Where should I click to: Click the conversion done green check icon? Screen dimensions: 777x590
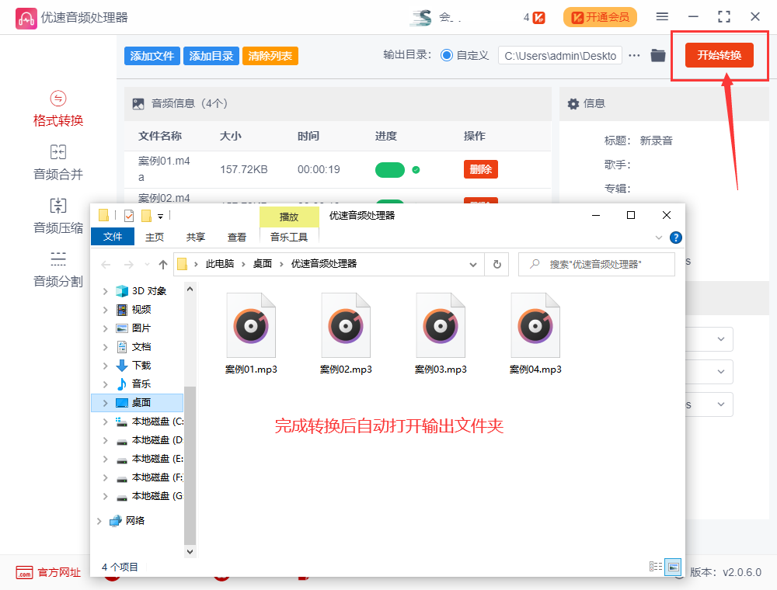point(416,170)
